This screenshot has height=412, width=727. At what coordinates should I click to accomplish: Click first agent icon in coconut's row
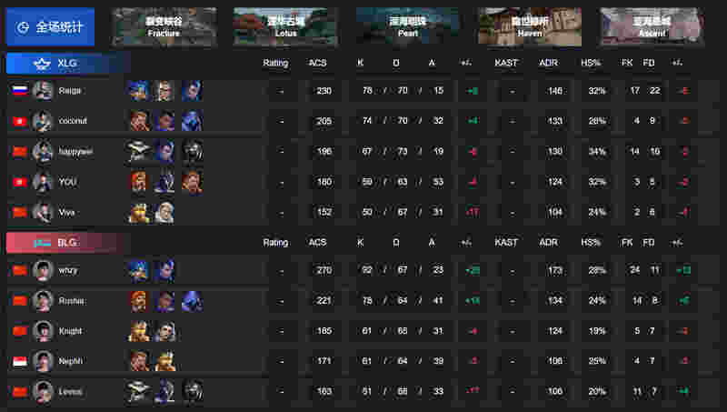pyautogui.click(x=139, y=121)
